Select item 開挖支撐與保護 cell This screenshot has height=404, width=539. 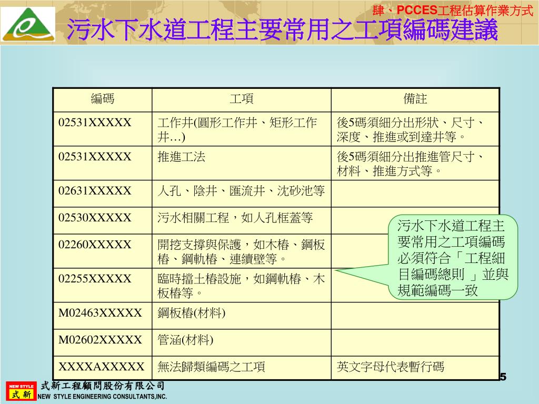click(241, 251)
